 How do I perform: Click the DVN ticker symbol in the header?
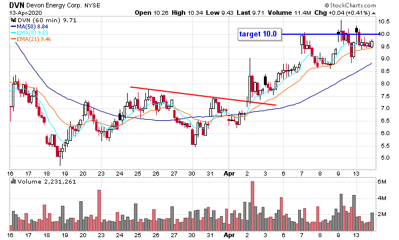pyautogui.click(x=17, y=5)
